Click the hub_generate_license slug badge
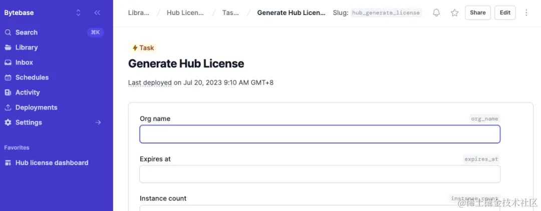541x211 pixels. click(386, 12)
